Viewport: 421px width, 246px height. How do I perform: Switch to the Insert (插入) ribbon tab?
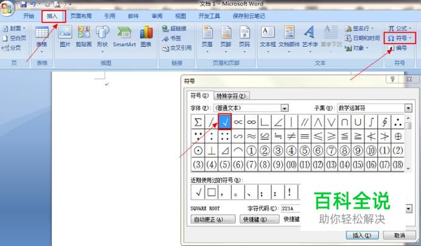click(x=52, y=16)
